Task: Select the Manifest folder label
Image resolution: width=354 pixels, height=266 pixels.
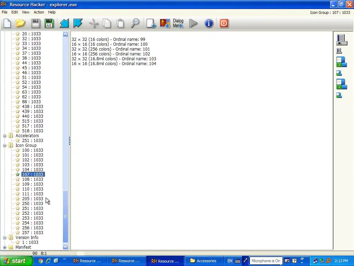Action: coord(23,247)
